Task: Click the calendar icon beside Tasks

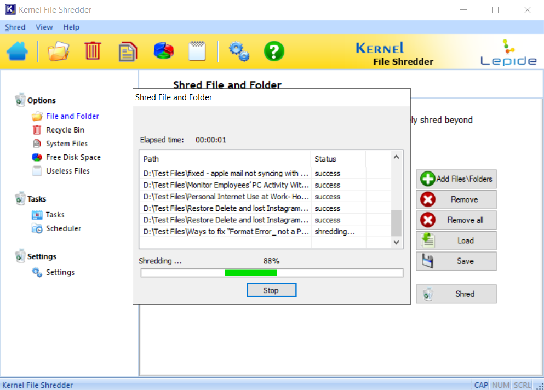Action: (37, 215)
